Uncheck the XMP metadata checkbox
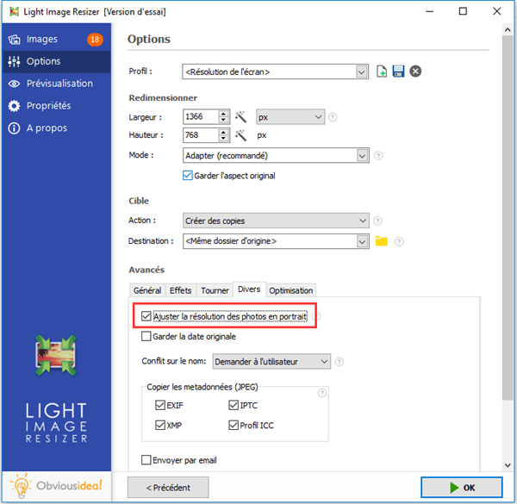Image resolution: width=517 pixels, height=504 pixels. pos(160,426)
